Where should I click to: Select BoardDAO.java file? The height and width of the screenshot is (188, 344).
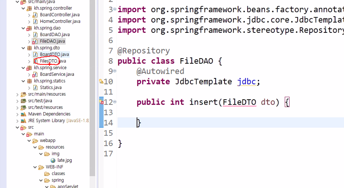pos(55,34)
